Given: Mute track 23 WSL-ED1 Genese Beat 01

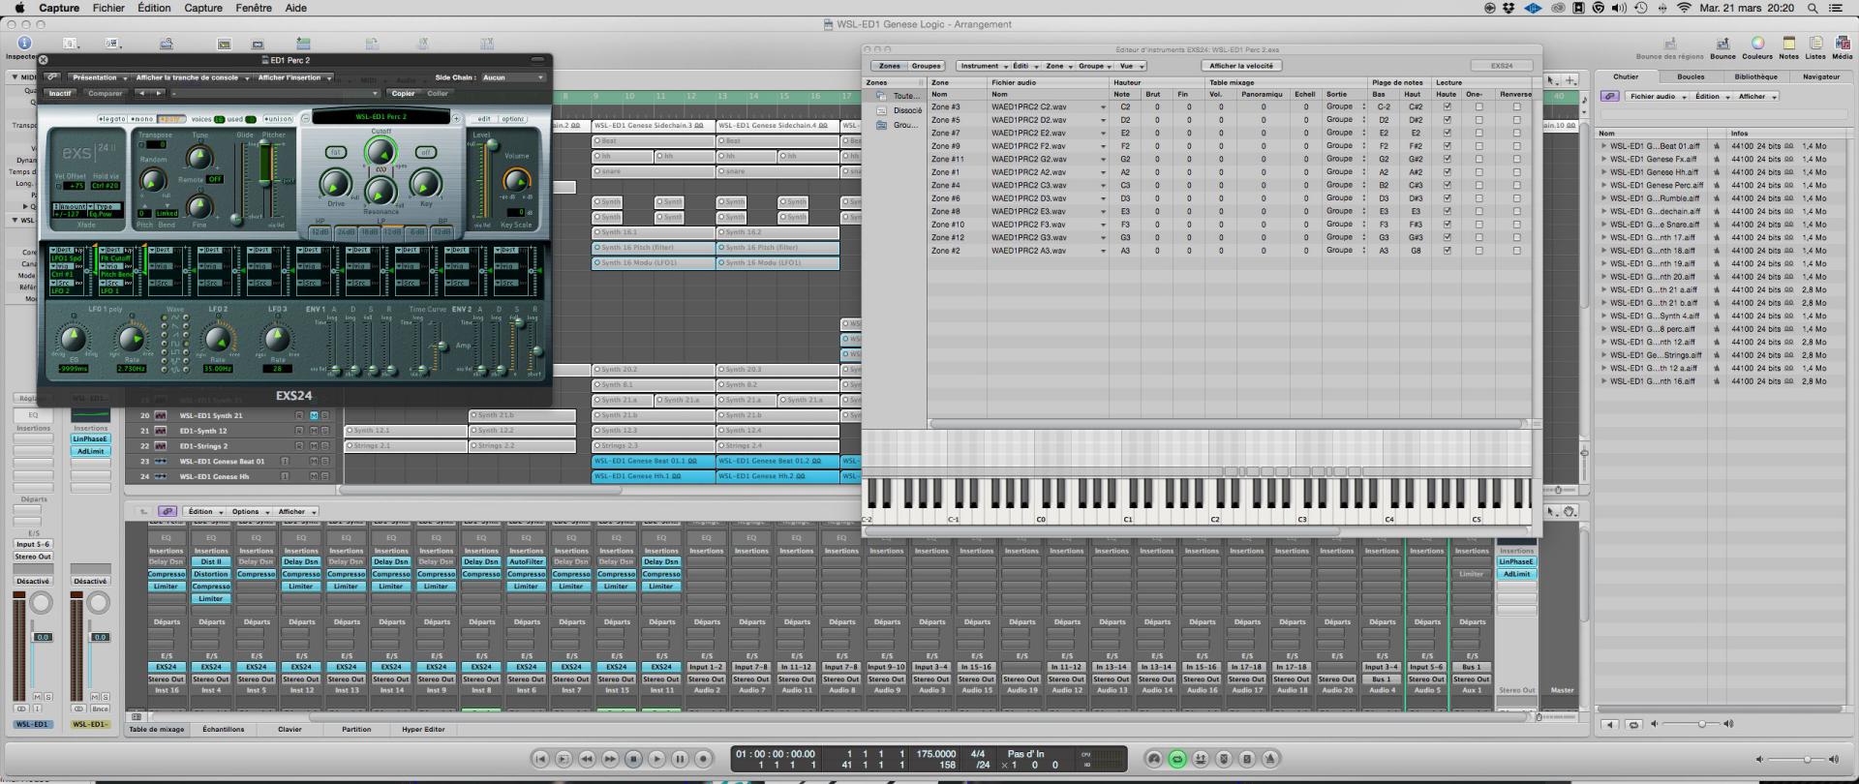Looking at the screenshot, I should [314, 462].
